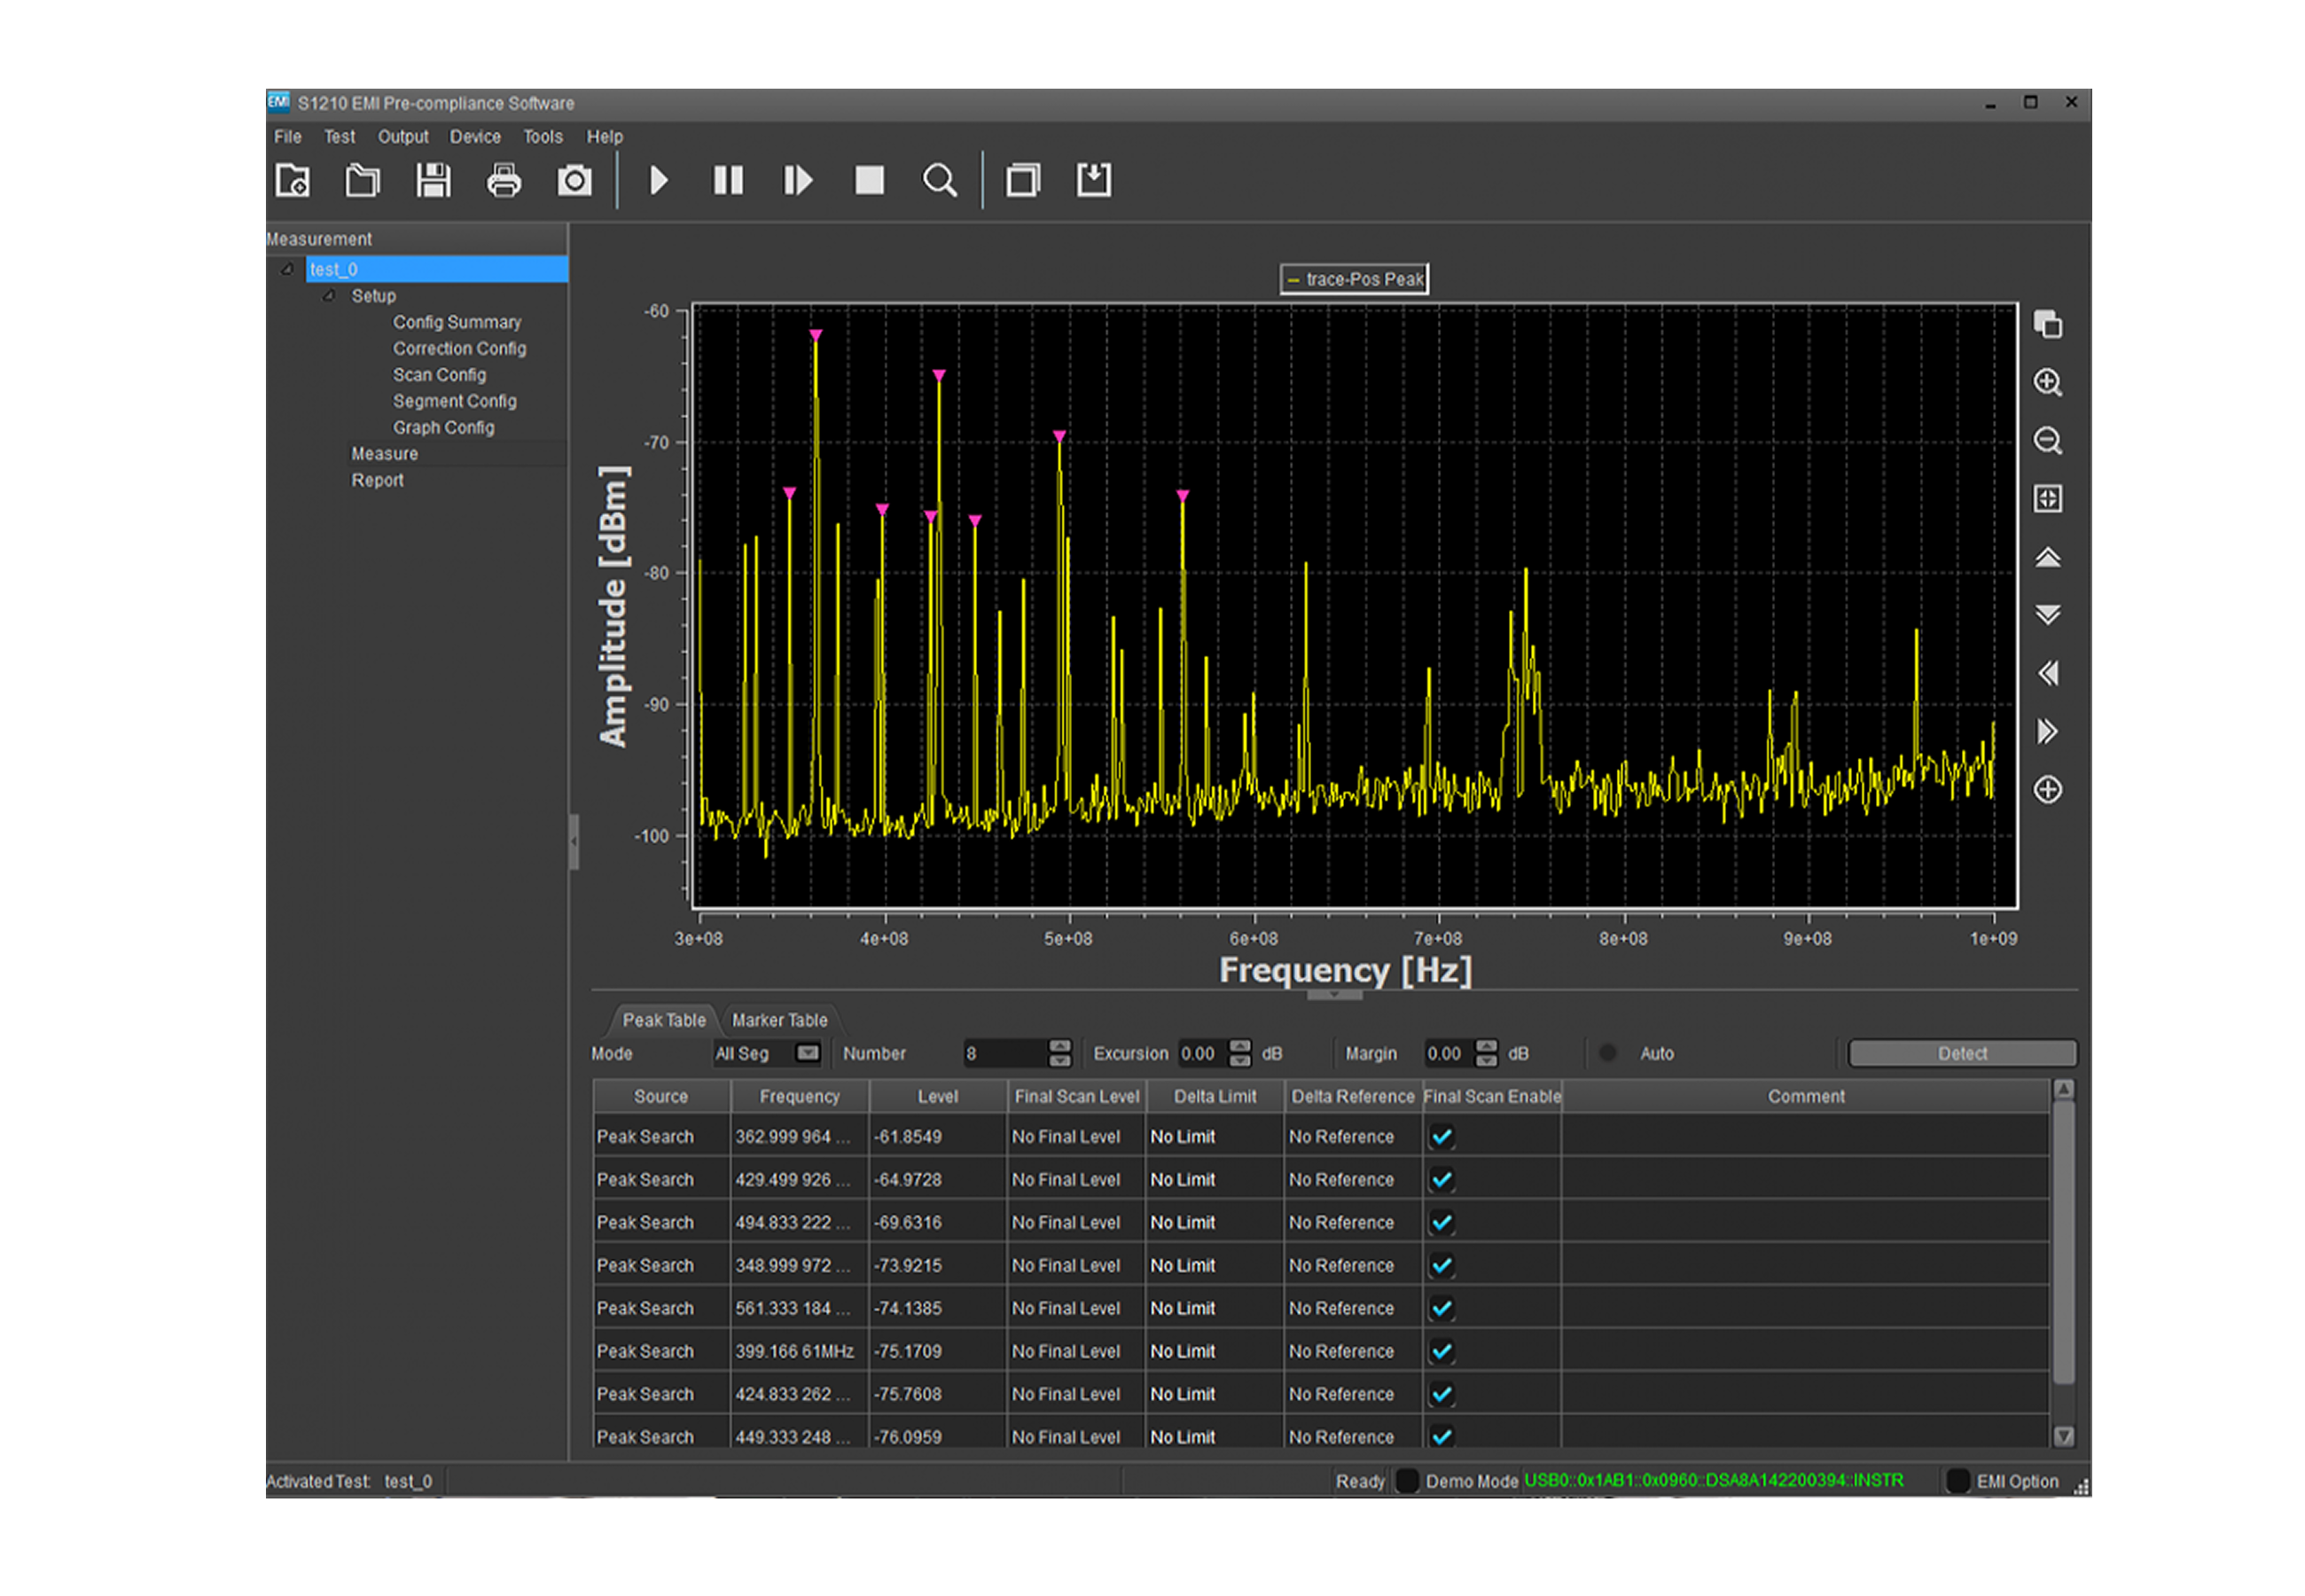Click the Zoom In graph icon

click(2046, 382)
